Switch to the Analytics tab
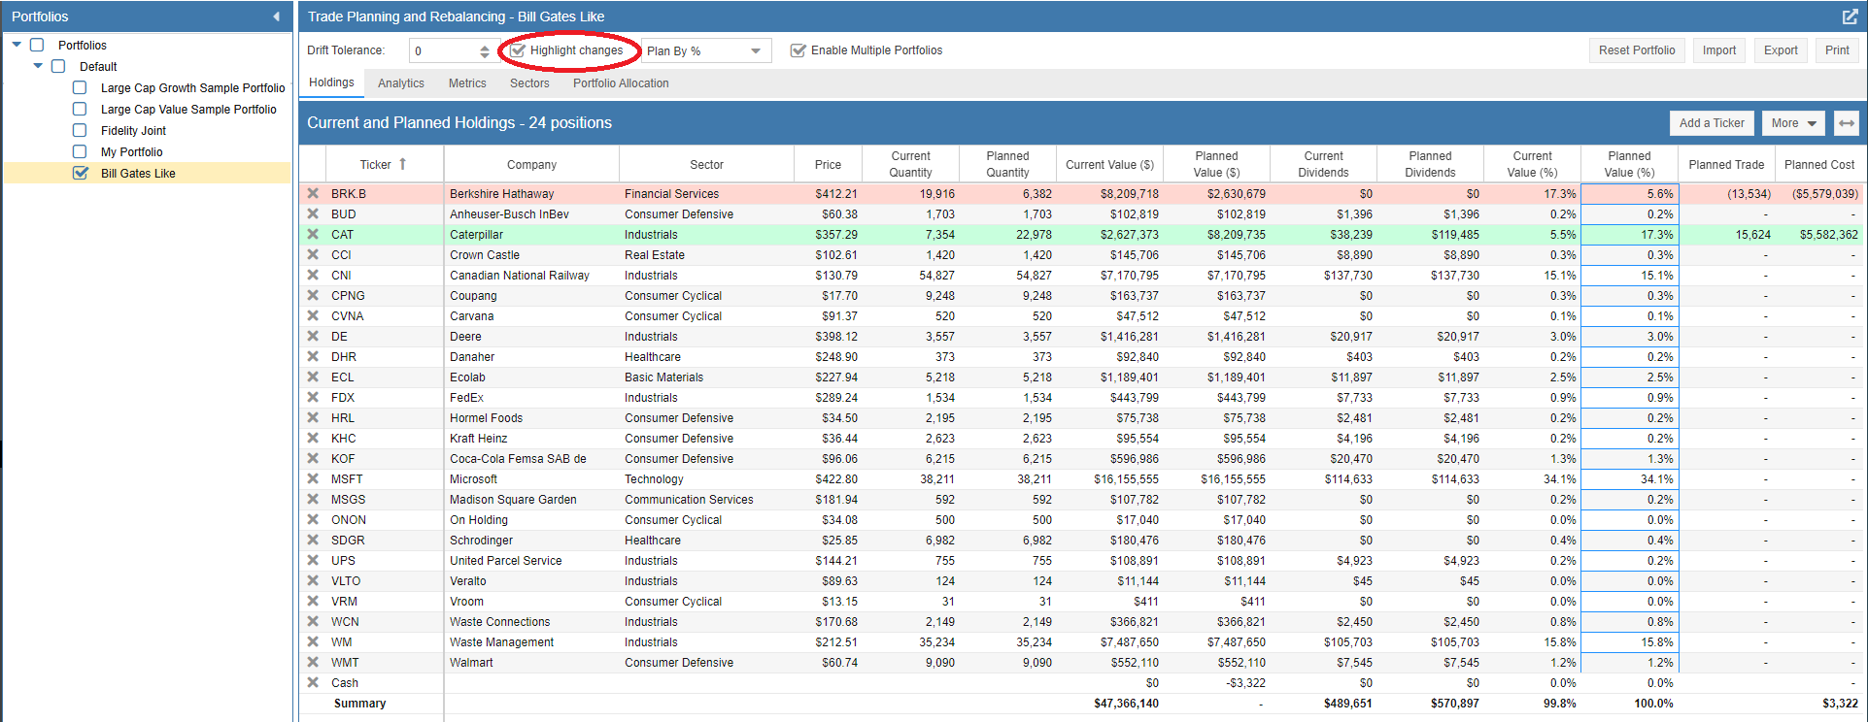 point(401,83)
